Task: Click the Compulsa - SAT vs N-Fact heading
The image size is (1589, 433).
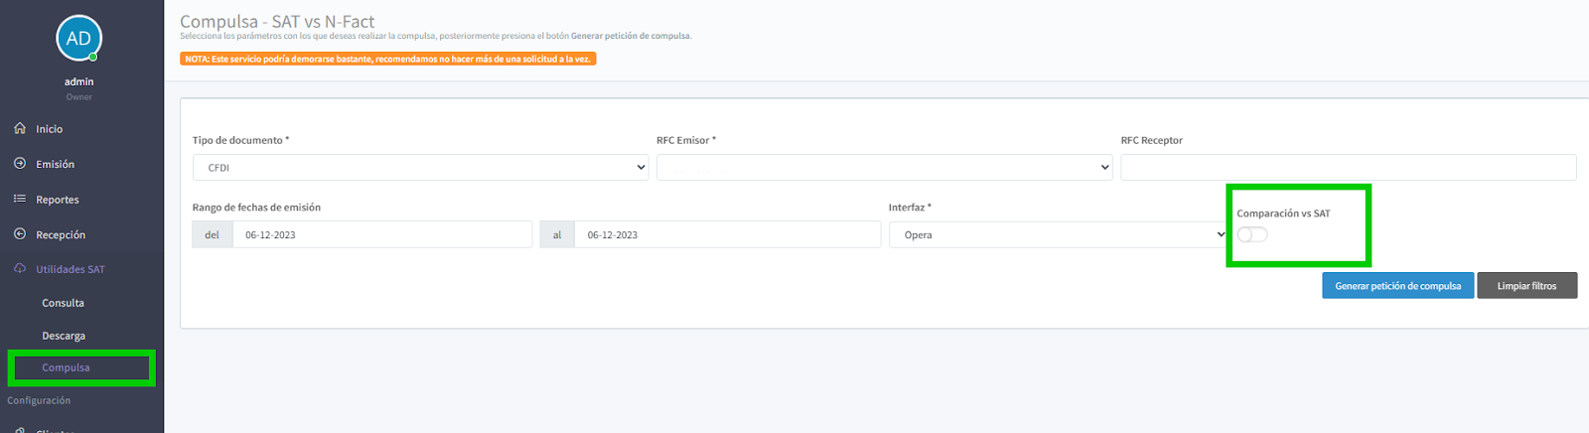Action: (277, 21)
